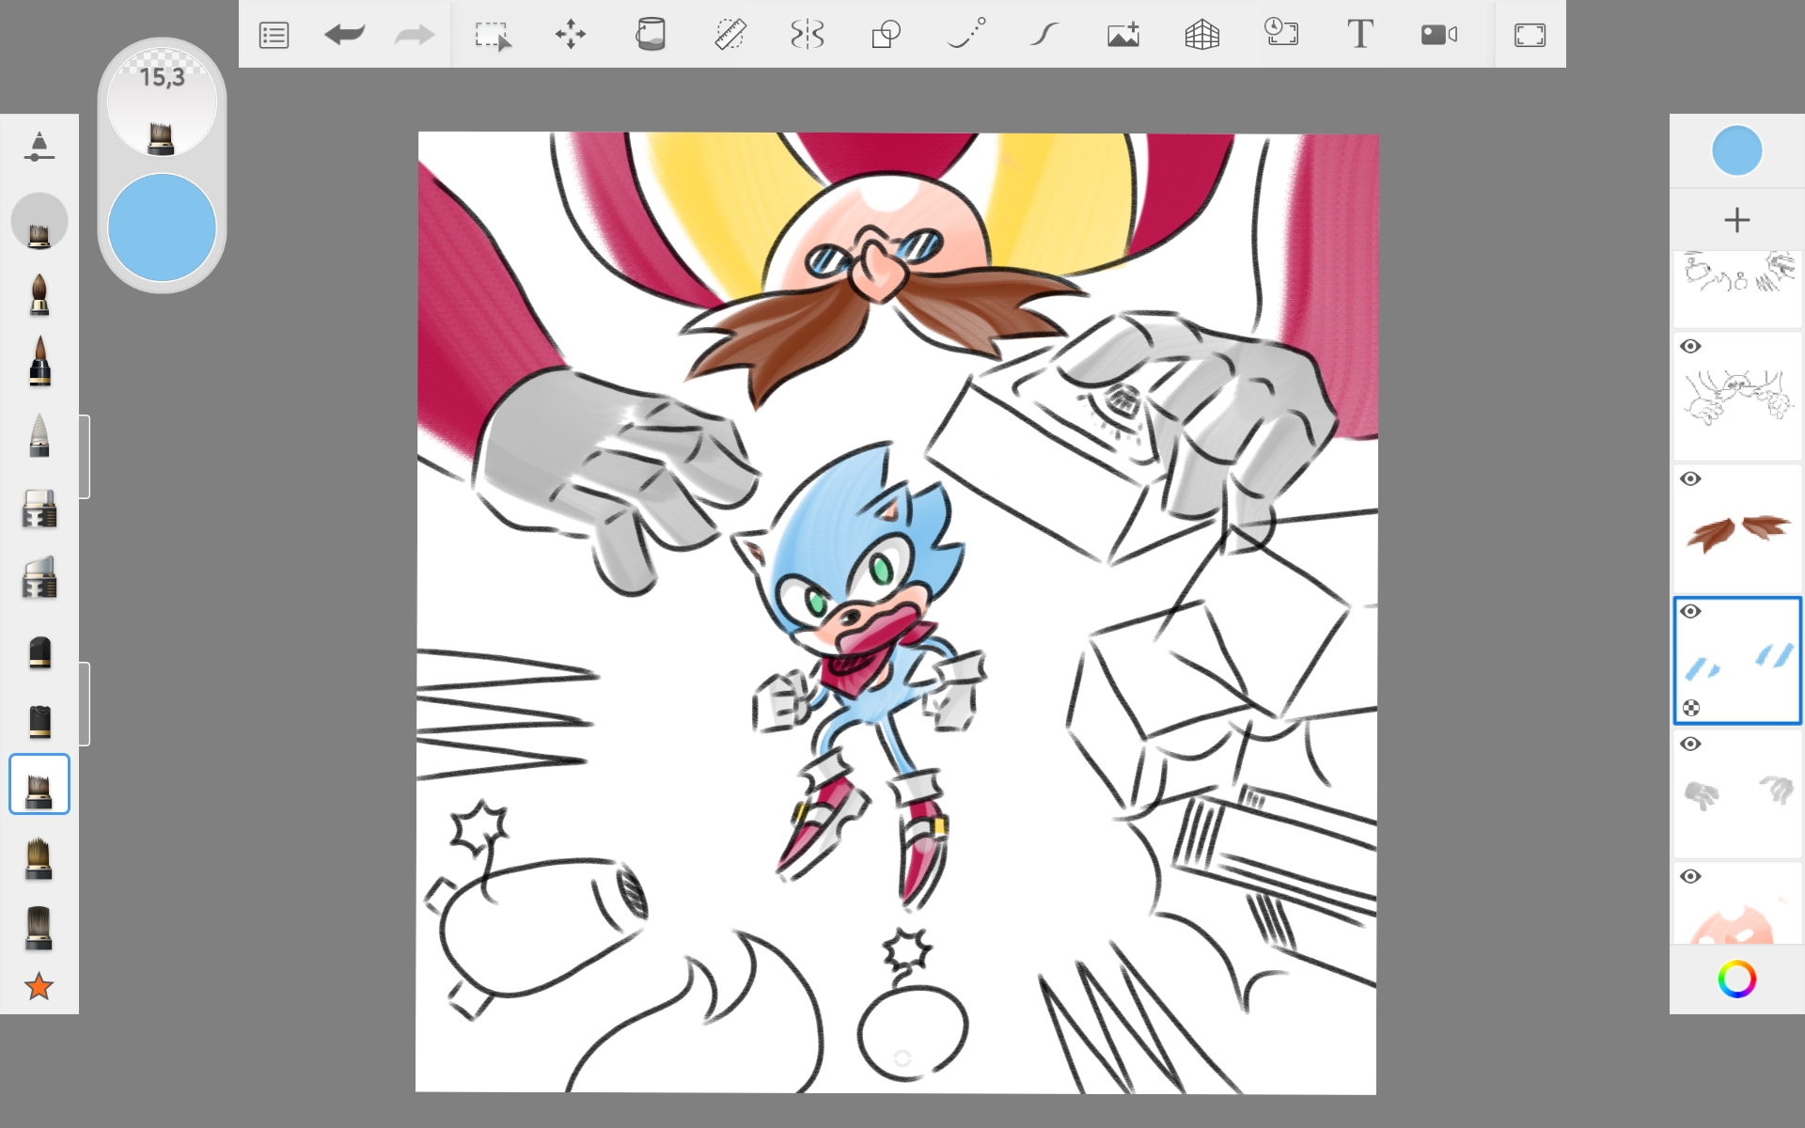Select the flood fill bucket tool

tap(650, 36)
